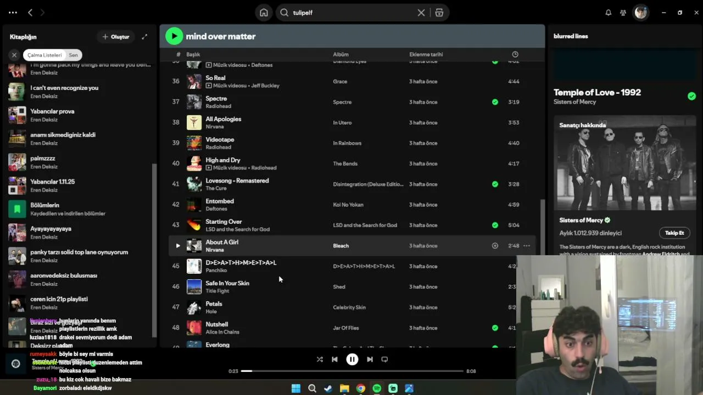Follow Sisters of Mercy with 'Takip Et'

(674, 233)
